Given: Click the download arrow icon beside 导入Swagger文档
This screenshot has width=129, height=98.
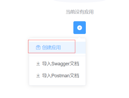Looking at the screenshot, I should coord(38,64).
